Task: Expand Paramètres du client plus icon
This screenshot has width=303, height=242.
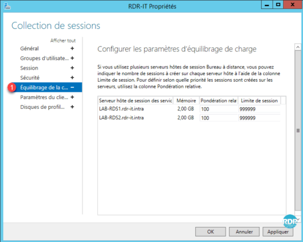Action: tap(72, 97)
